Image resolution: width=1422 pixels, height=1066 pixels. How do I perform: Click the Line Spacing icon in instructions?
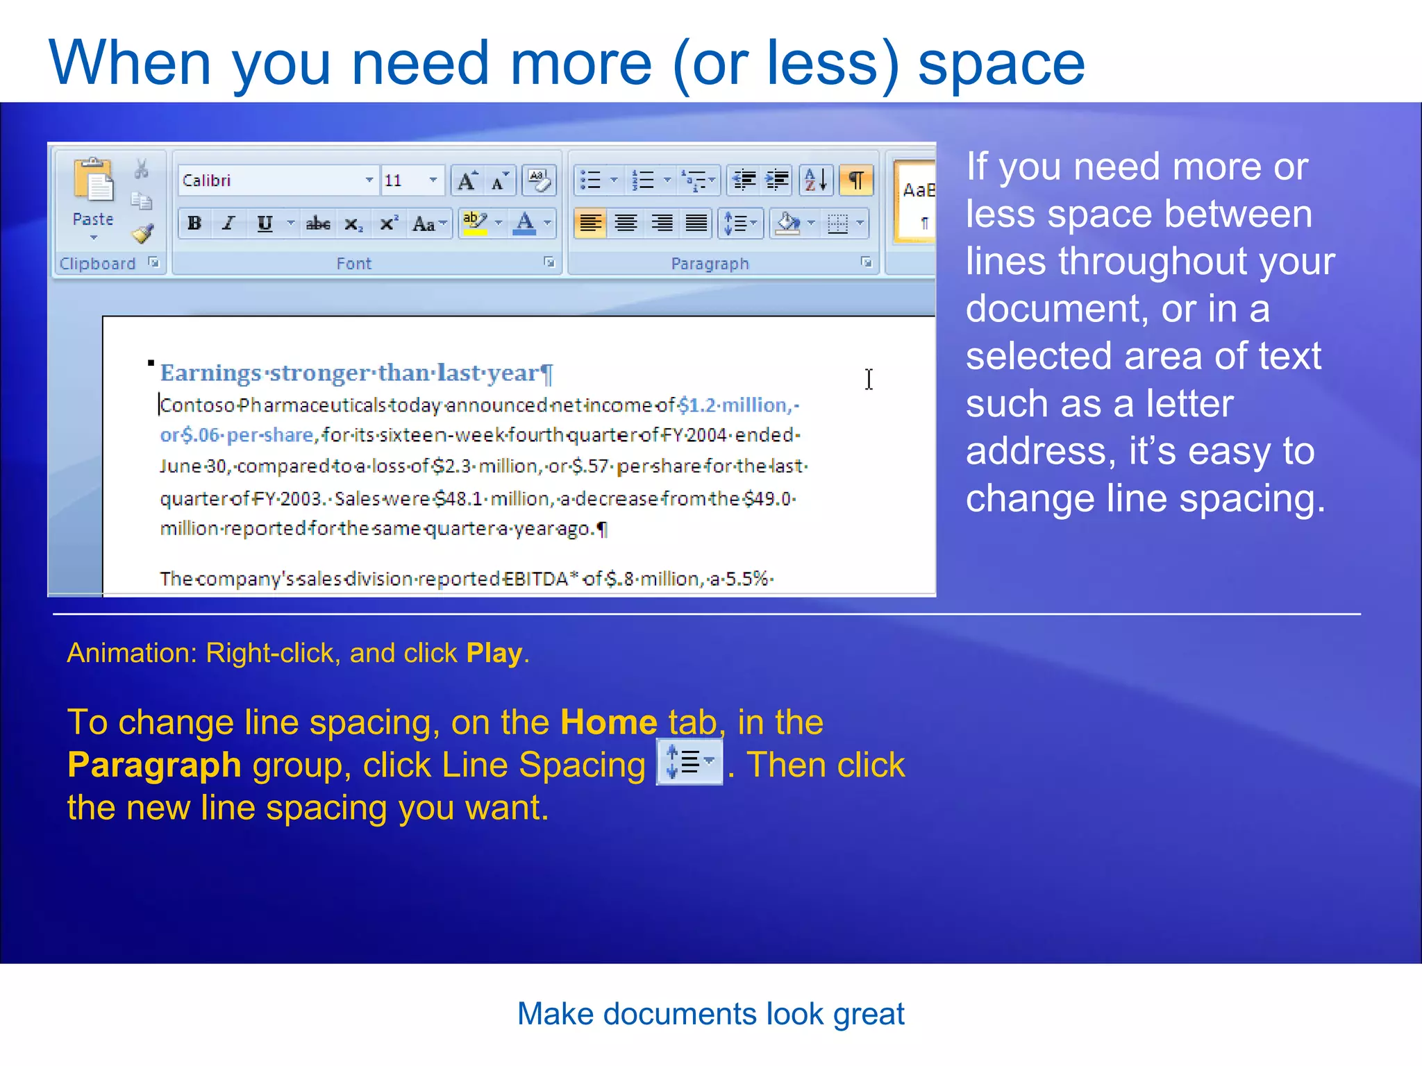[x=689, y=762]
